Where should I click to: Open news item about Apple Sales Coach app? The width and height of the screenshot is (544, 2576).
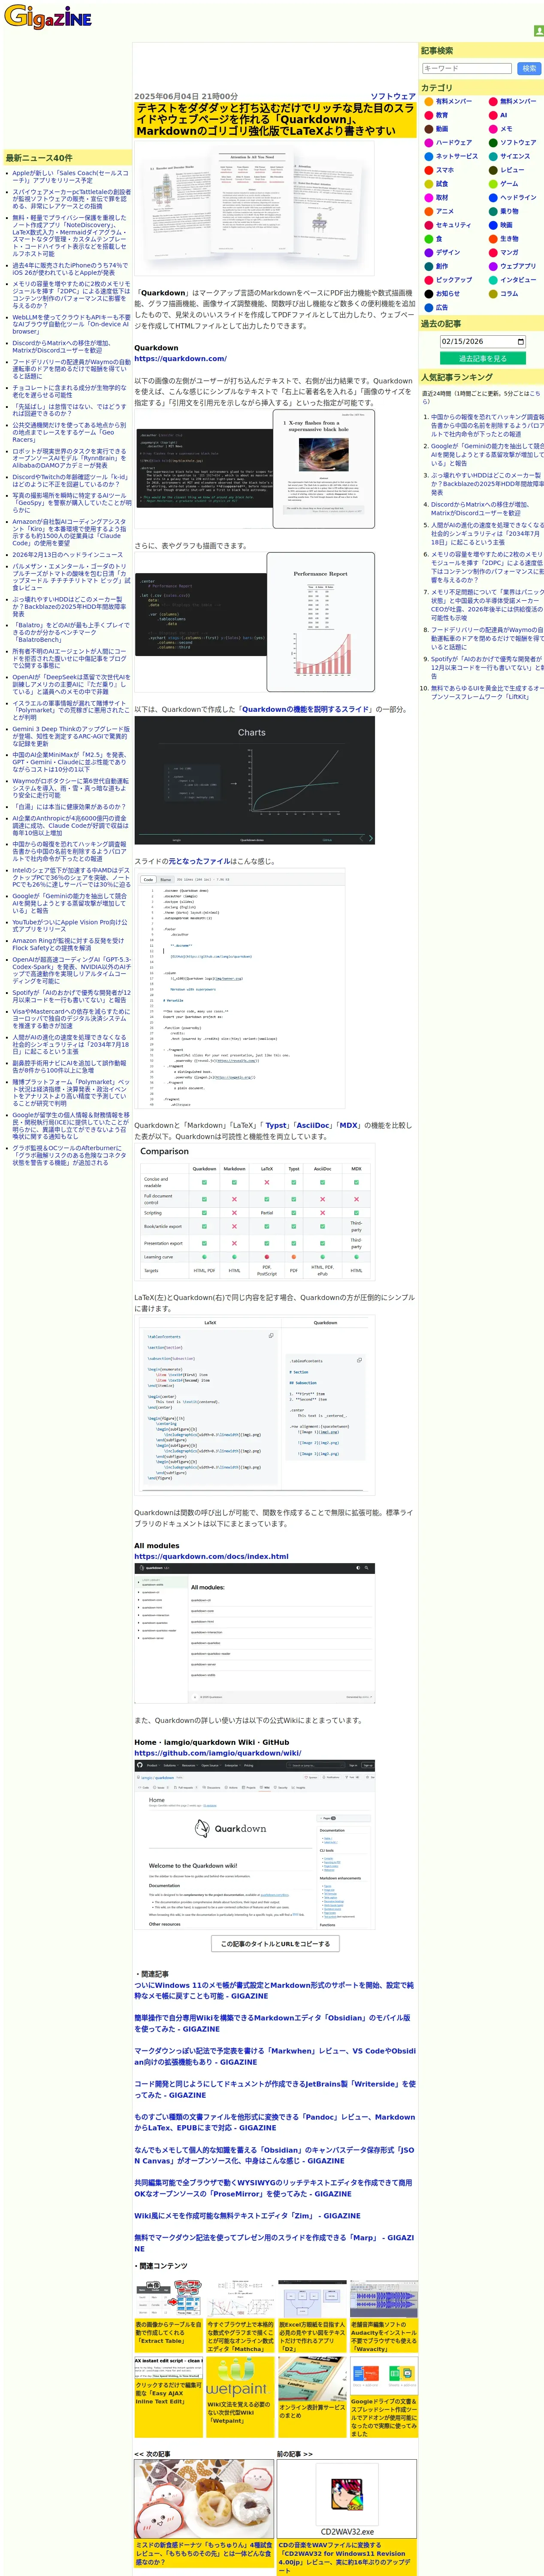pyautogui.click(x=70, y=177)
